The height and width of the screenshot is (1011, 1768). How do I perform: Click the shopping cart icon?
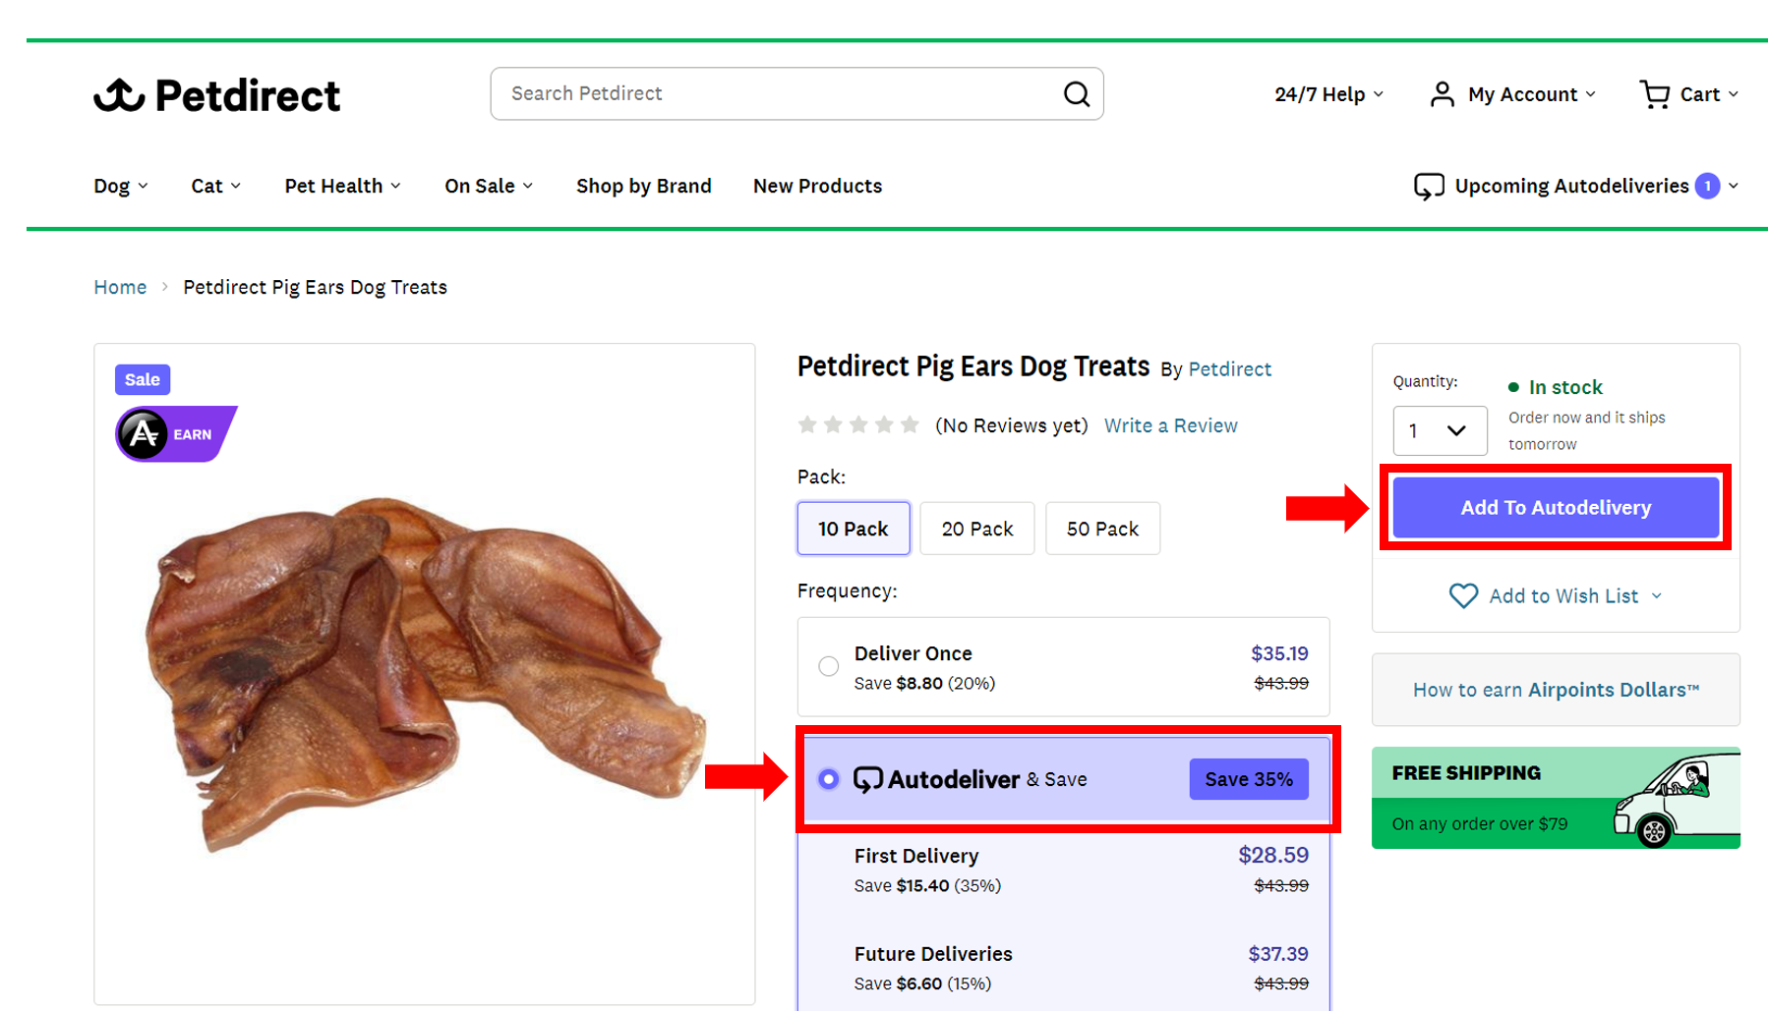point(1655,94)
